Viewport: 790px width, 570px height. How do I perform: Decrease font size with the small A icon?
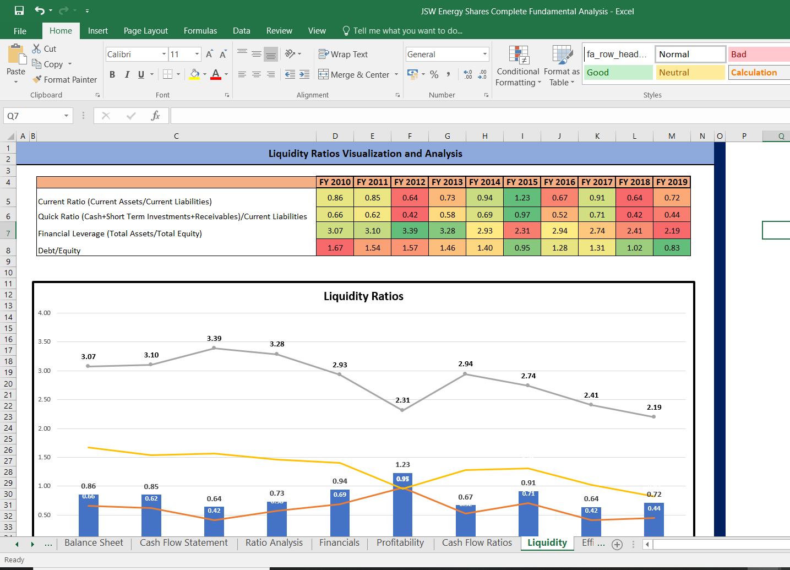223,54
